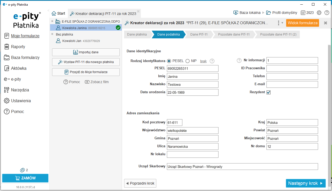Click the Data urodzenia field

point(192,92)
